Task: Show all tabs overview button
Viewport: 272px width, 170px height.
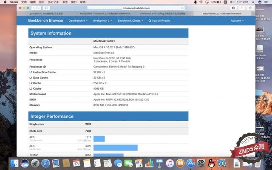Action: [250, 8]
